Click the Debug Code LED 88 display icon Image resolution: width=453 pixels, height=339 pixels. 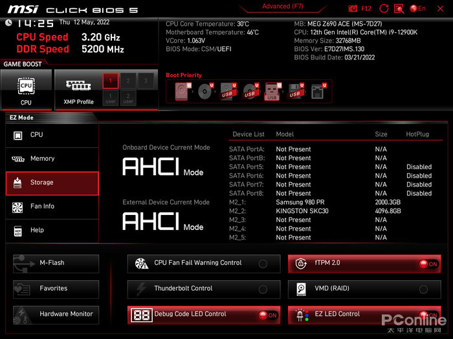point(142,315)
